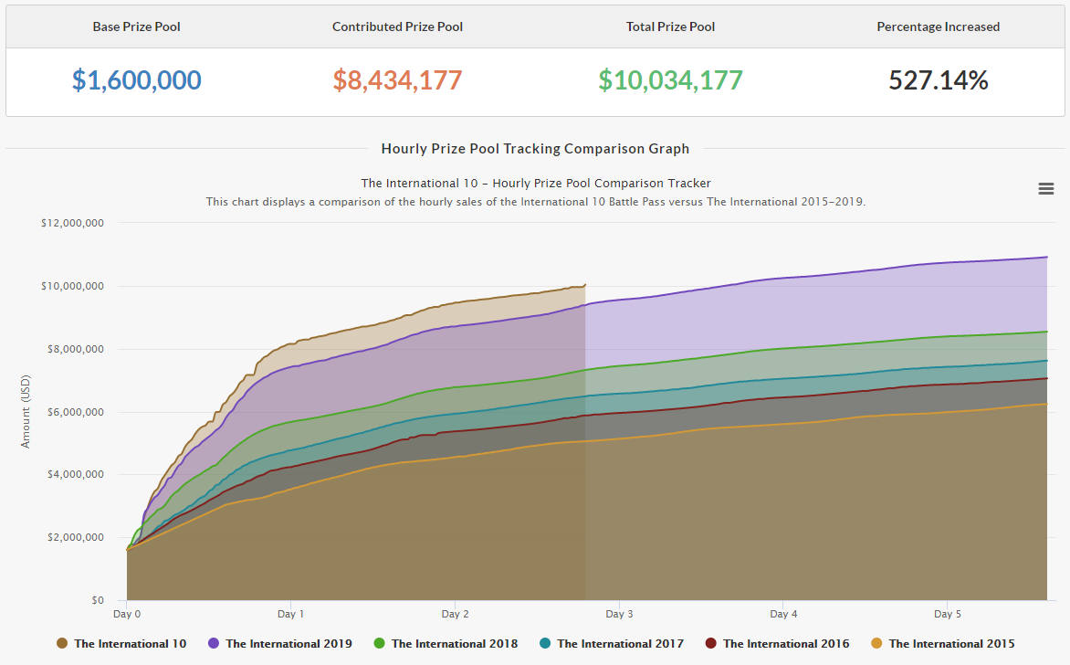Click the Day 1 x-axis label
Screen dimensions: 1070x665
(290, 614)
